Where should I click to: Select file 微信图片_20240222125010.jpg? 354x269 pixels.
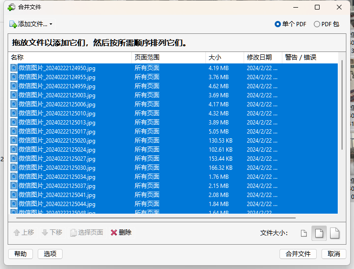(x=173, y=113)
